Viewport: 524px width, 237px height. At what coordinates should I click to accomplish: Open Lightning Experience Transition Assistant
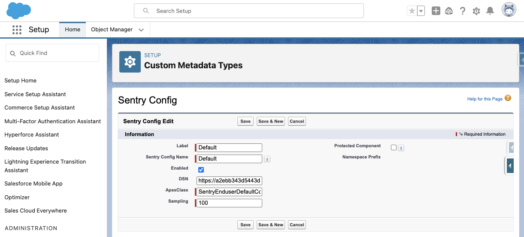tap(45, 166)
